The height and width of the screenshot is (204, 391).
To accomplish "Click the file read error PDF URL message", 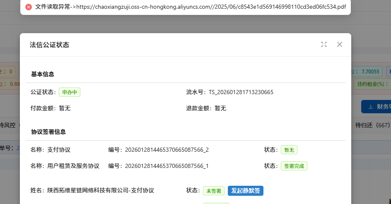I will pyautogui.click(x=191, y=7).
